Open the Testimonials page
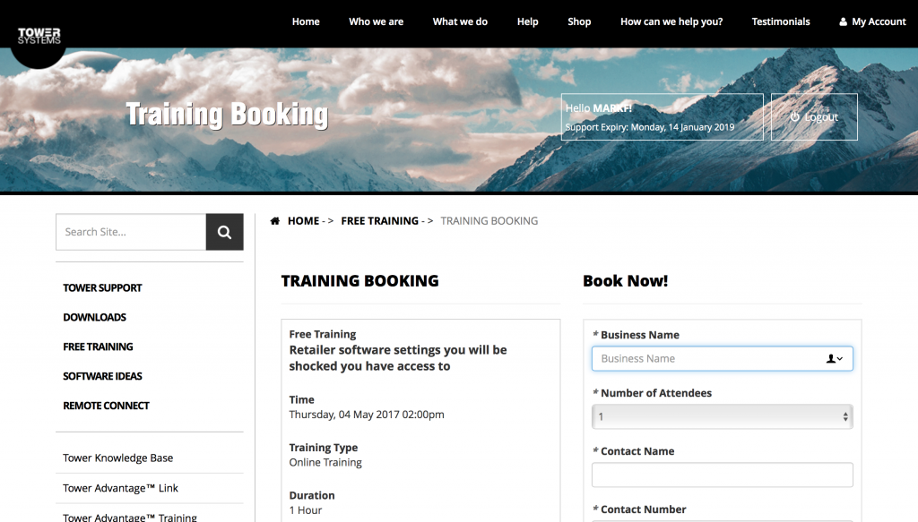This screenshot has width=918, height=522. point(781,21)
